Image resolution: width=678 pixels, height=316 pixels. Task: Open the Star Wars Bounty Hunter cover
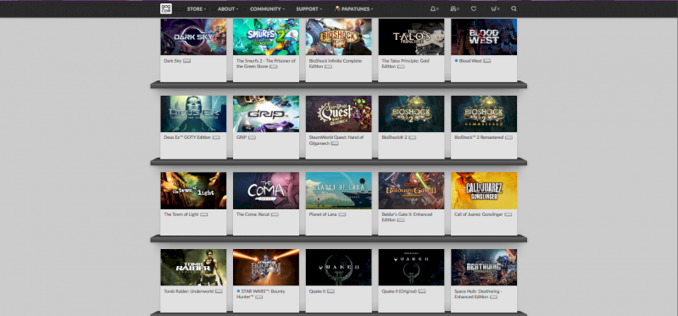pyautogui.click(x=266, y=267)
